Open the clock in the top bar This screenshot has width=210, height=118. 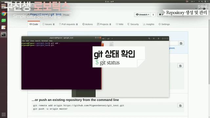(109, 1)
